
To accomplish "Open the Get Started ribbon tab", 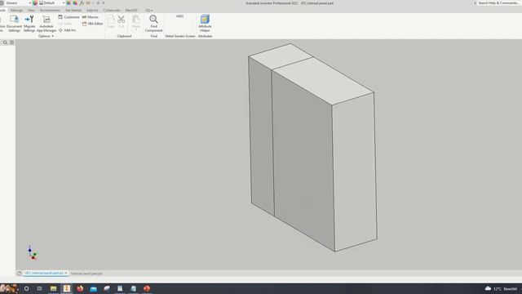I will pyautogui.click(x=73, y=11).
